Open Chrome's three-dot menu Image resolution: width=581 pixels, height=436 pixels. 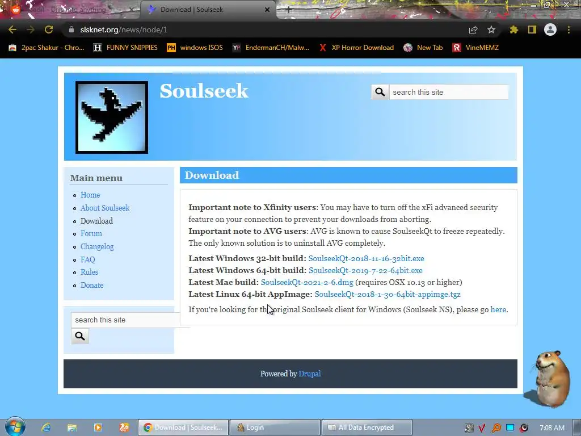click(x=569, y=30)
